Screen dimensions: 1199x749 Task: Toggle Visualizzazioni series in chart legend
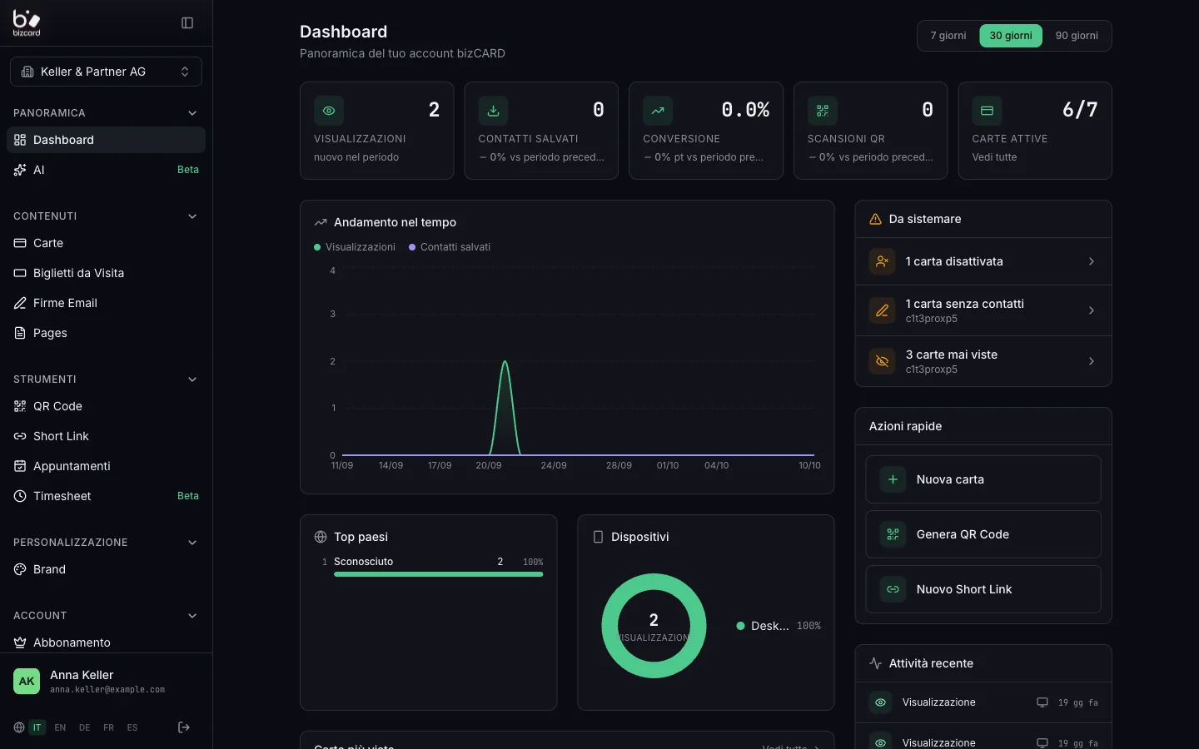tap(355, 247)
